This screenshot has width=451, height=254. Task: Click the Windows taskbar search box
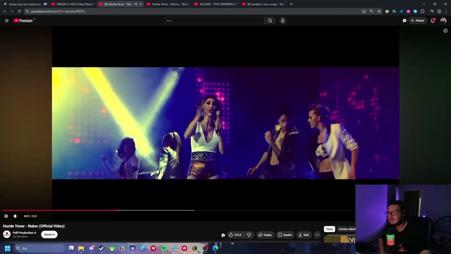click(x=39, y=248)
